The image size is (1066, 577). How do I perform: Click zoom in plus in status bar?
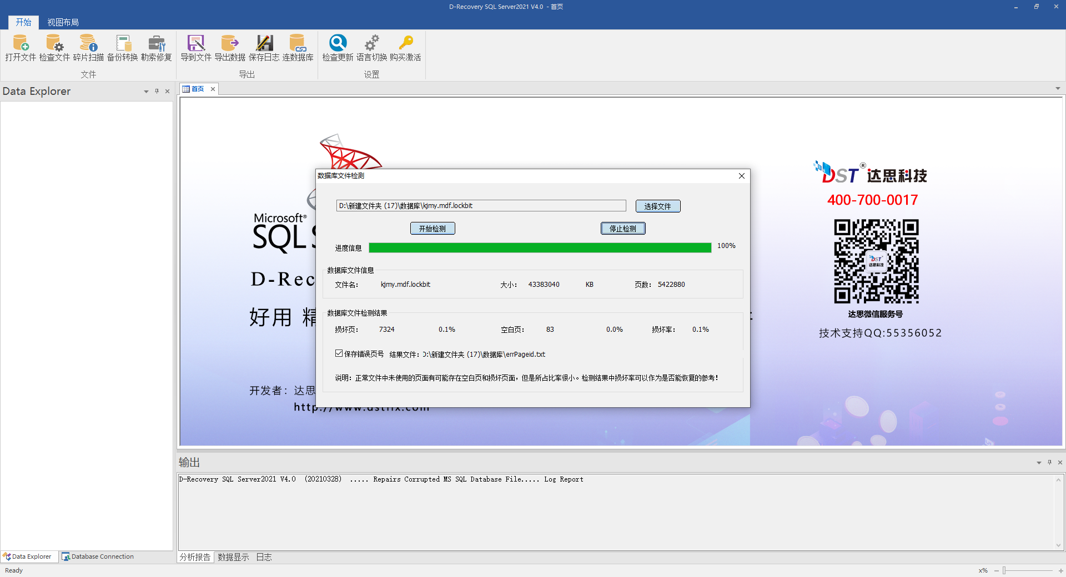pos(1060,570)
